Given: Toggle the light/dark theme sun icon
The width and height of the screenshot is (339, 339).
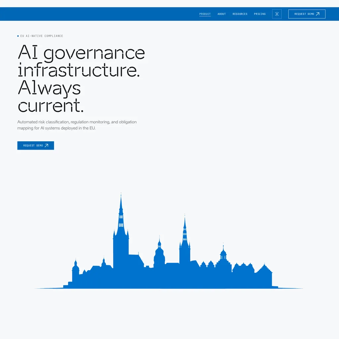Looking at the screenshot, I should (x=277, y=14).
